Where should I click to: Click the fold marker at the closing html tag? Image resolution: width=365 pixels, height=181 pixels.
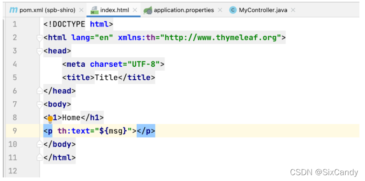pyautogui.click(x=40, y=158)
